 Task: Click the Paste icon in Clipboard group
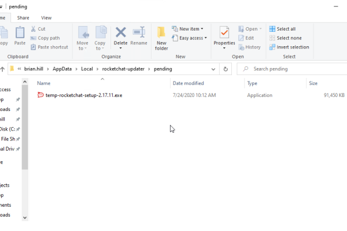pos(20,35)
